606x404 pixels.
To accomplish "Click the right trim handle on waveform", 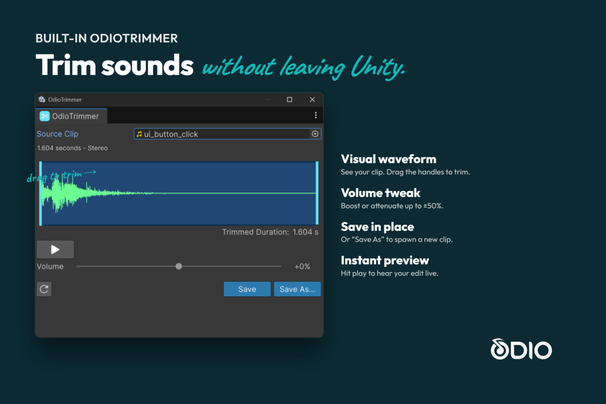I will (x=317, y=193).
